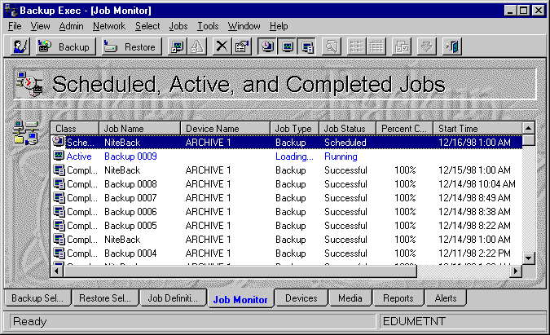Select the Job Monitor tab

click(x=240, y=299)
